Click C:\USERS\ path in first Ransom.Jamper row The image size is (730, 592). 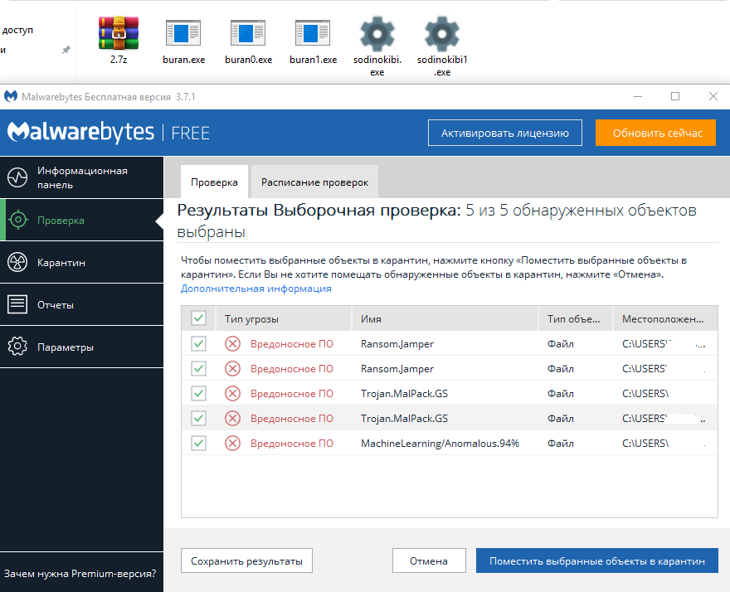[x=645, y=343]
